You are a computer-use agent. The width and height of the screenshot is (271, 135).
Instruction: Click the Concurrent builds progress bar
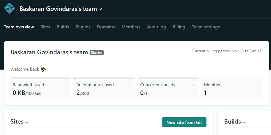point(168,78)
